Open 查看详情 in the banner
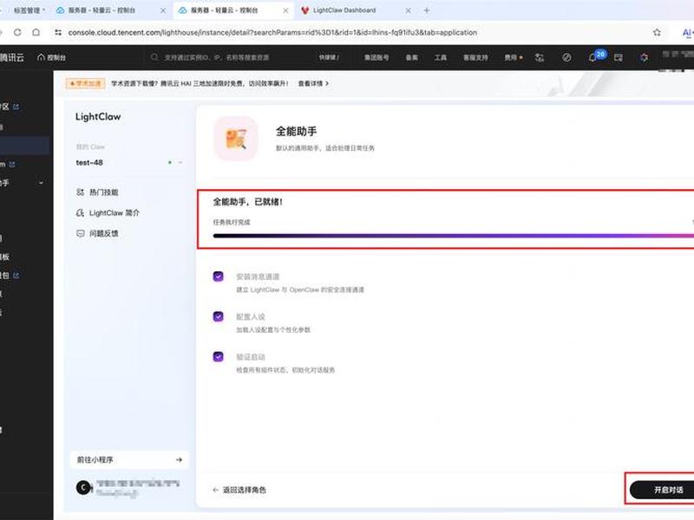Screen dimensions: 694x520 [x=313, y=83]
